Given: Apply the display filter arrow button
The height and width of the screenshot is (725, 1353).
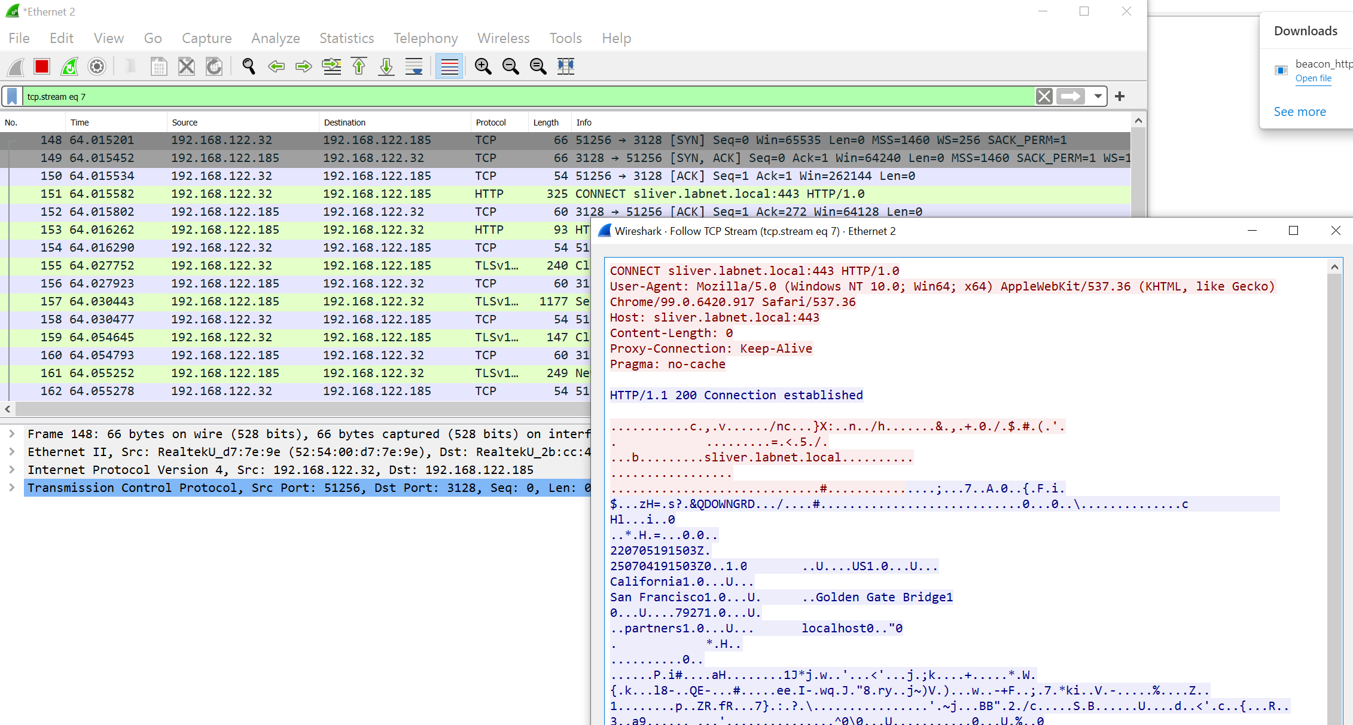Looking at the screenshot, I should [x=1071, y=97].
